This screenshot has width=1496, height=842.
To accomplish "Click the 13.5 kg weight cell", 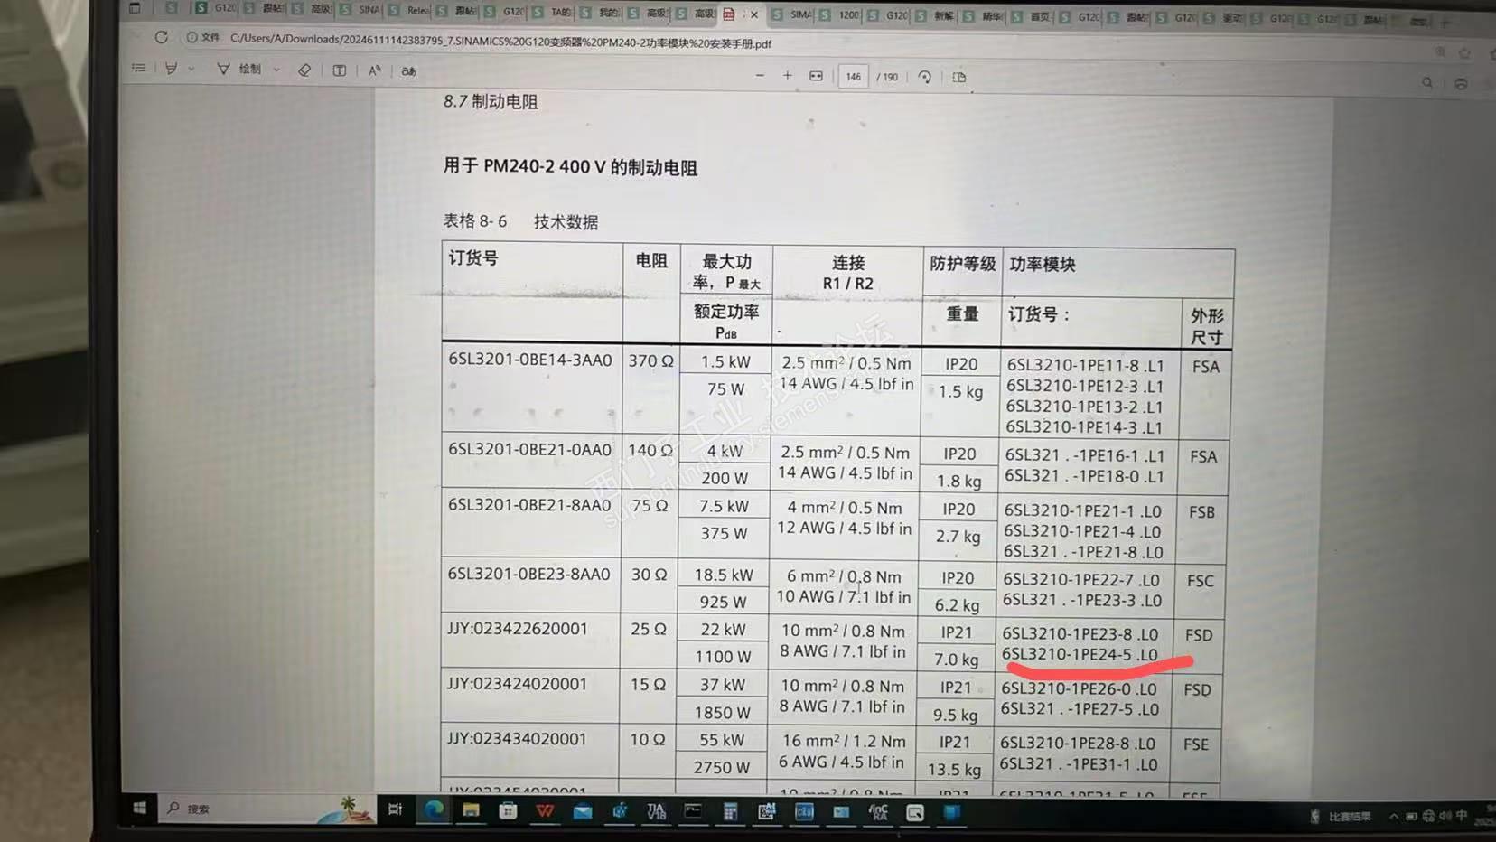I will (x=954, y=770).
